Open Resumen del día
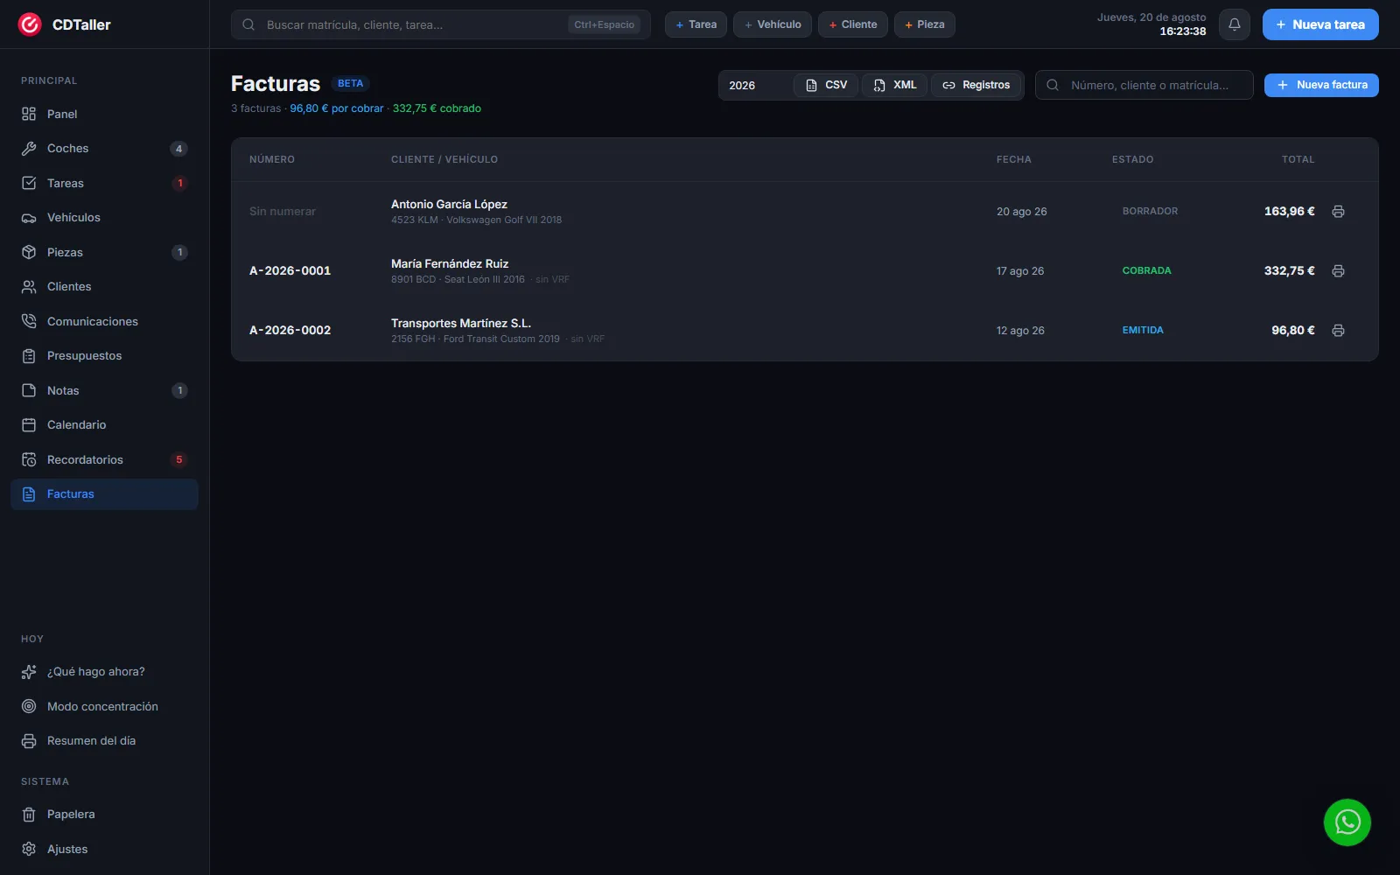The height and width of the screenshot is (875, 1400). click(x=104, y=741)
